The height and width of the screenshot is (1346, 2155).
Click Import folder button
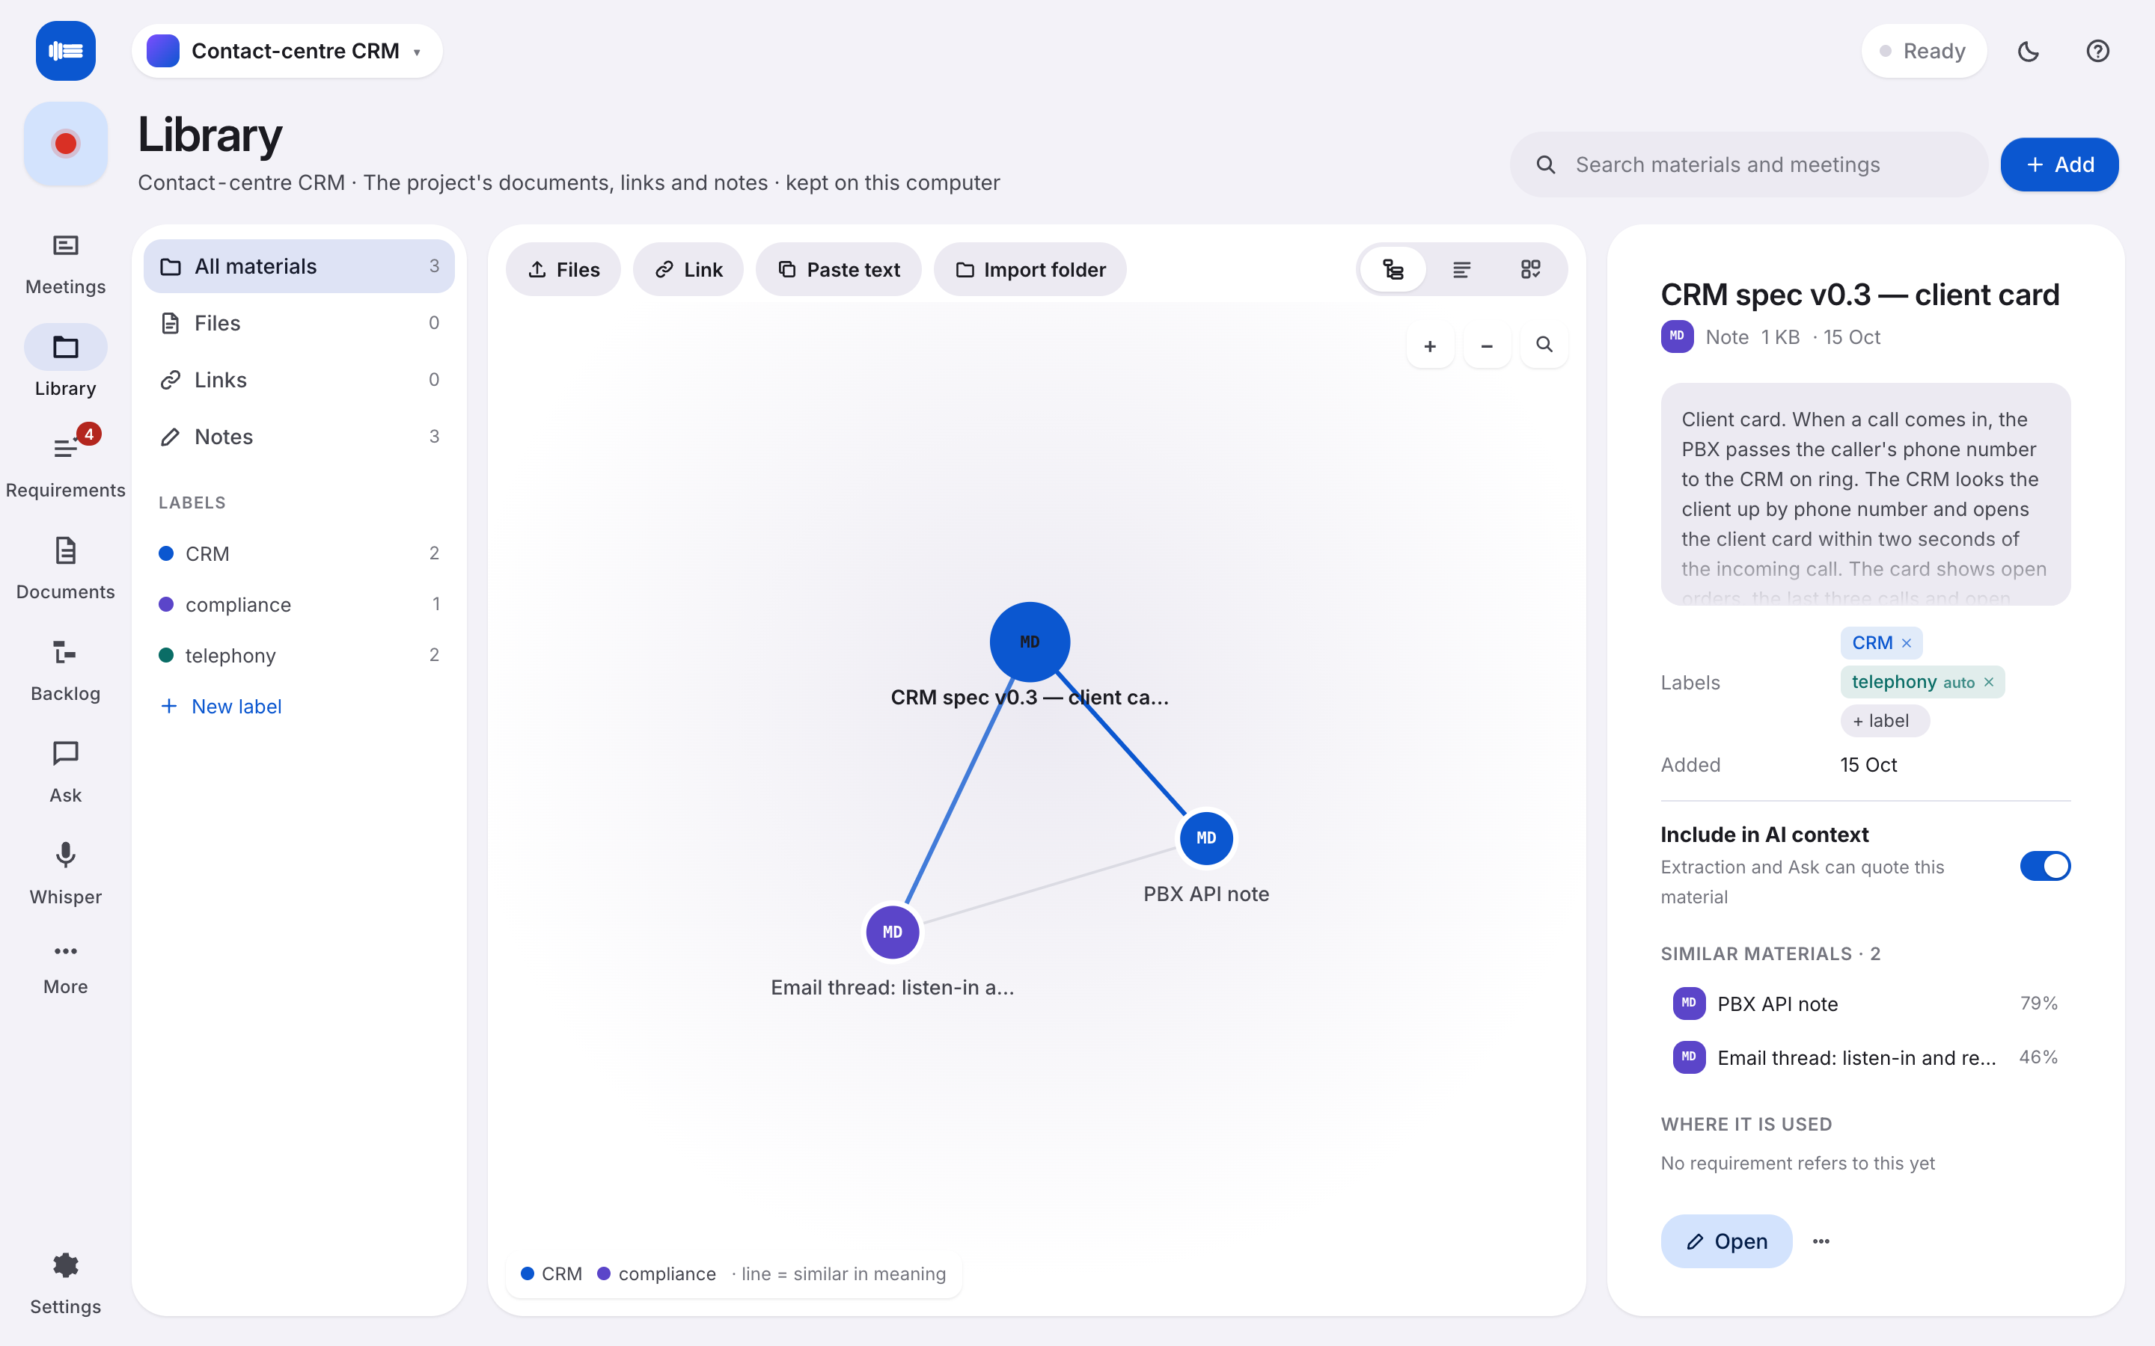1030,270
